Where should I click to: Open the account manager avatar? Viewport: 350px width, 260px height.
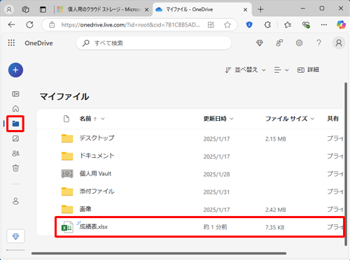click(339, 43)
